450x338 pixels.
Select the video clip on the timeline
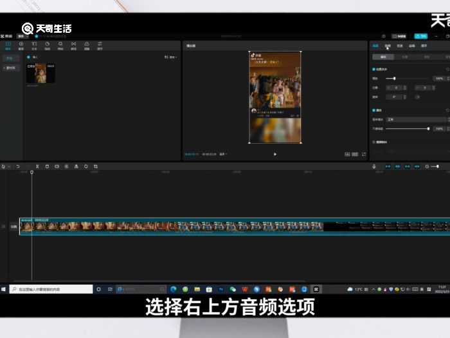(x=235, y=227)
